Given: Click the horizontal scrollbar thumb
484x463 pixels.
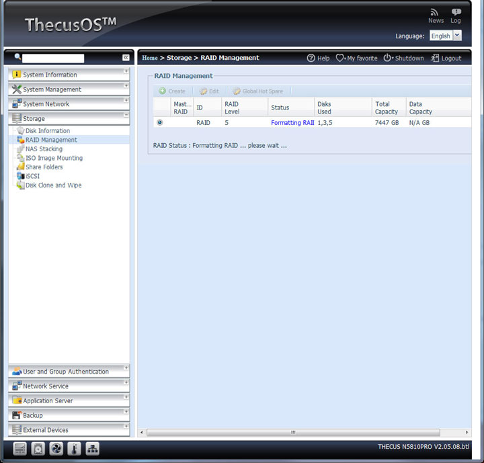Looking at the screenshot, I should point(293,432).
